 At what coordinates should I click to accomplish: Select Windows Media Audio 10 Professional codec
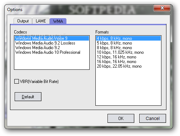click(52, 52)
